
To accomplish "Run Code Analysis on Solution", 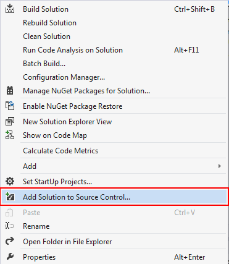I will pyautogui.click(x=73, y=50).
